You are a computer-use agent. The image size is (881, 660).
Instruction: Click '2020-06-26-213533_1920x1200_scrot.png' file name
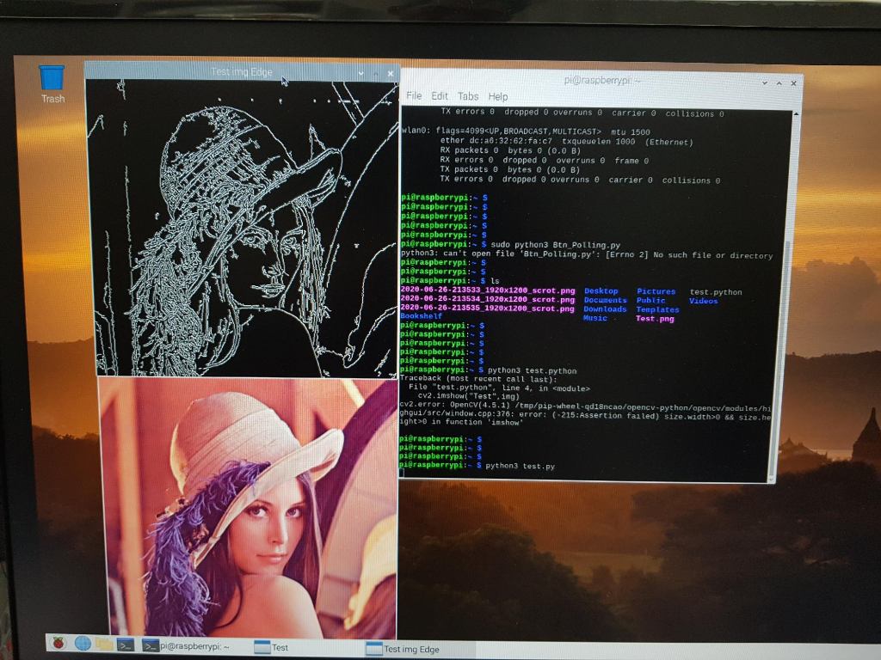click(488, 290)
